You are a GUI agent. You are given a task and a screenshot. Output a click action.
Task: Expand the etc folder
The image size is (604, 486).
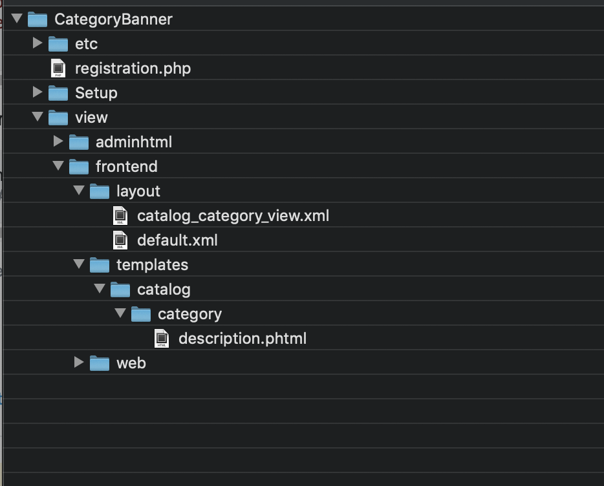(38, 43)
